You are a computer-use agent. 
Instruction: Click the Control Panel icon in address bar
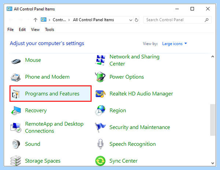(x=44, y=20)
